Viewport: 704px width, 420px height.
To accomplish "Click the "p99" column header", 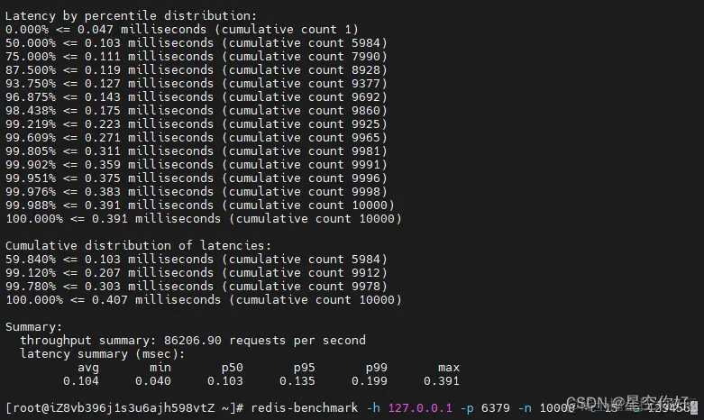I will click(376, 368).
